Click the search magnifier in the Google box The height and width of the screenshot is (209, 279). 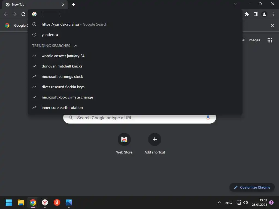71,118
